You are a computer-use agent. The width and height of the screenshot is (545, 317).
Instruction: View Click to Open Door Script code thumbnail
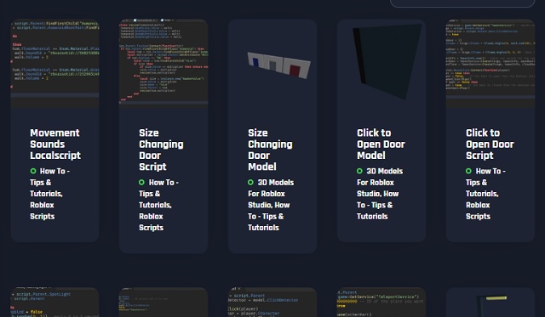[490, 64]
